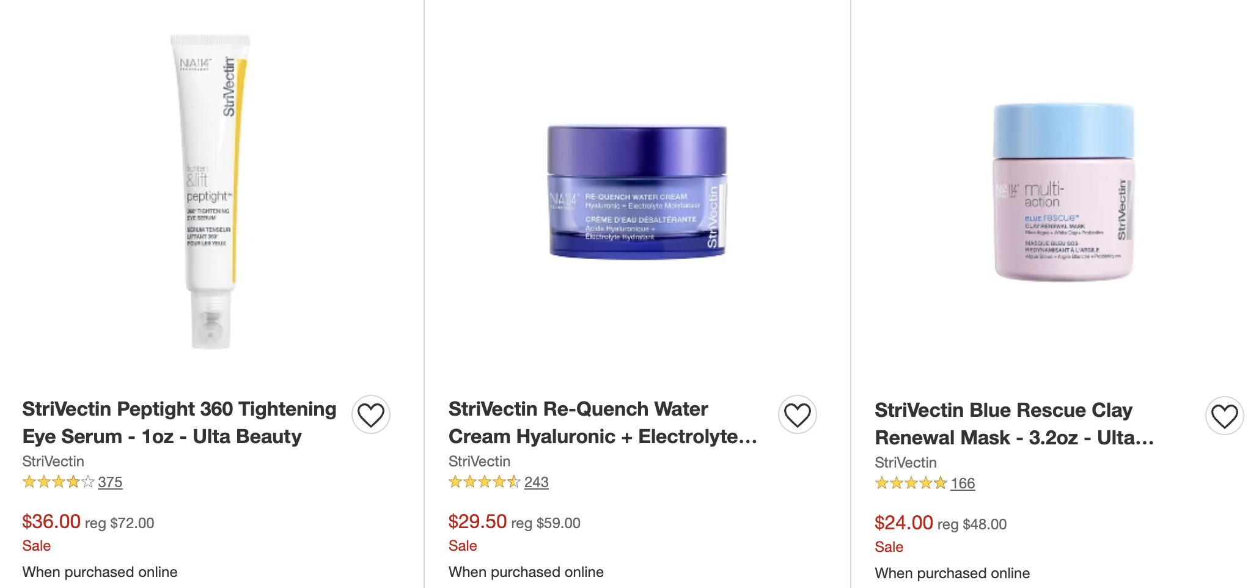Click the $24.00 sale price
The height and width of the screenshot is (588, 1259).
904,523
